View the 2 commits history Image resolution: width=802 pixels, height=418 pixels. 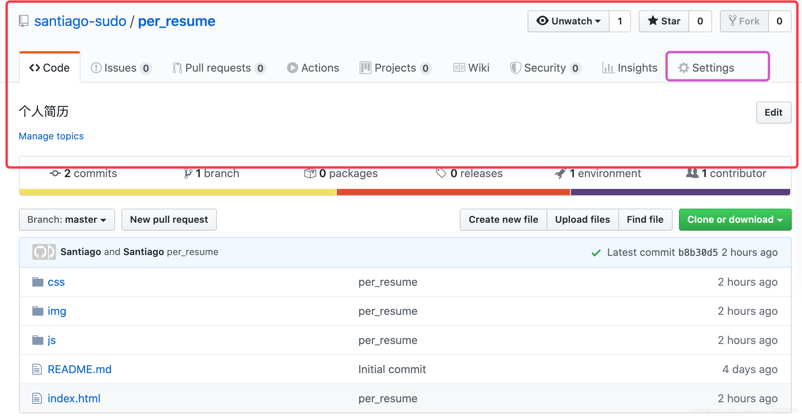[83, 174]
